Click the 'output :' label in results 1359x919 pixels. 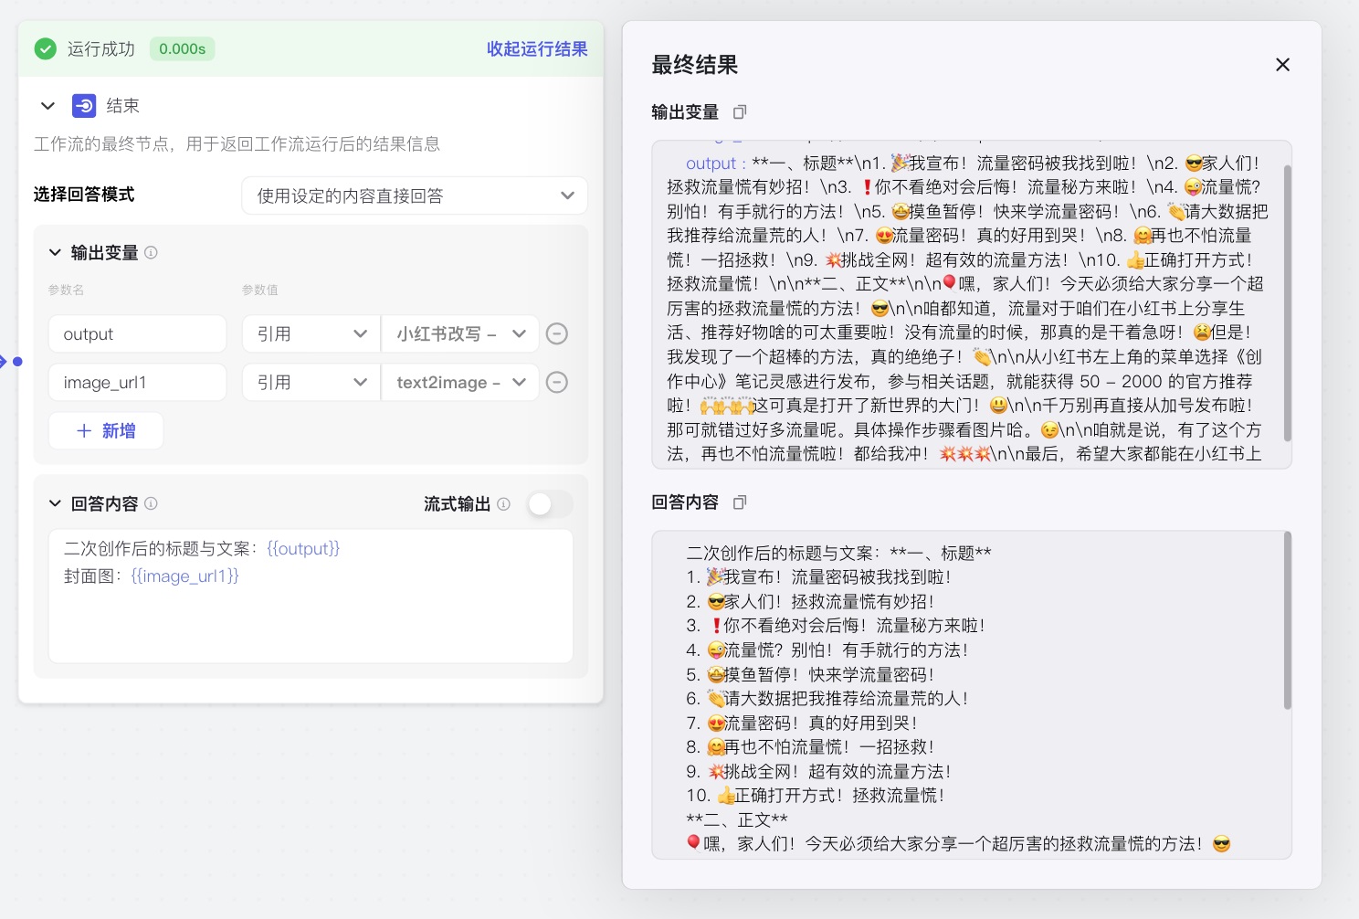[716, 164]
